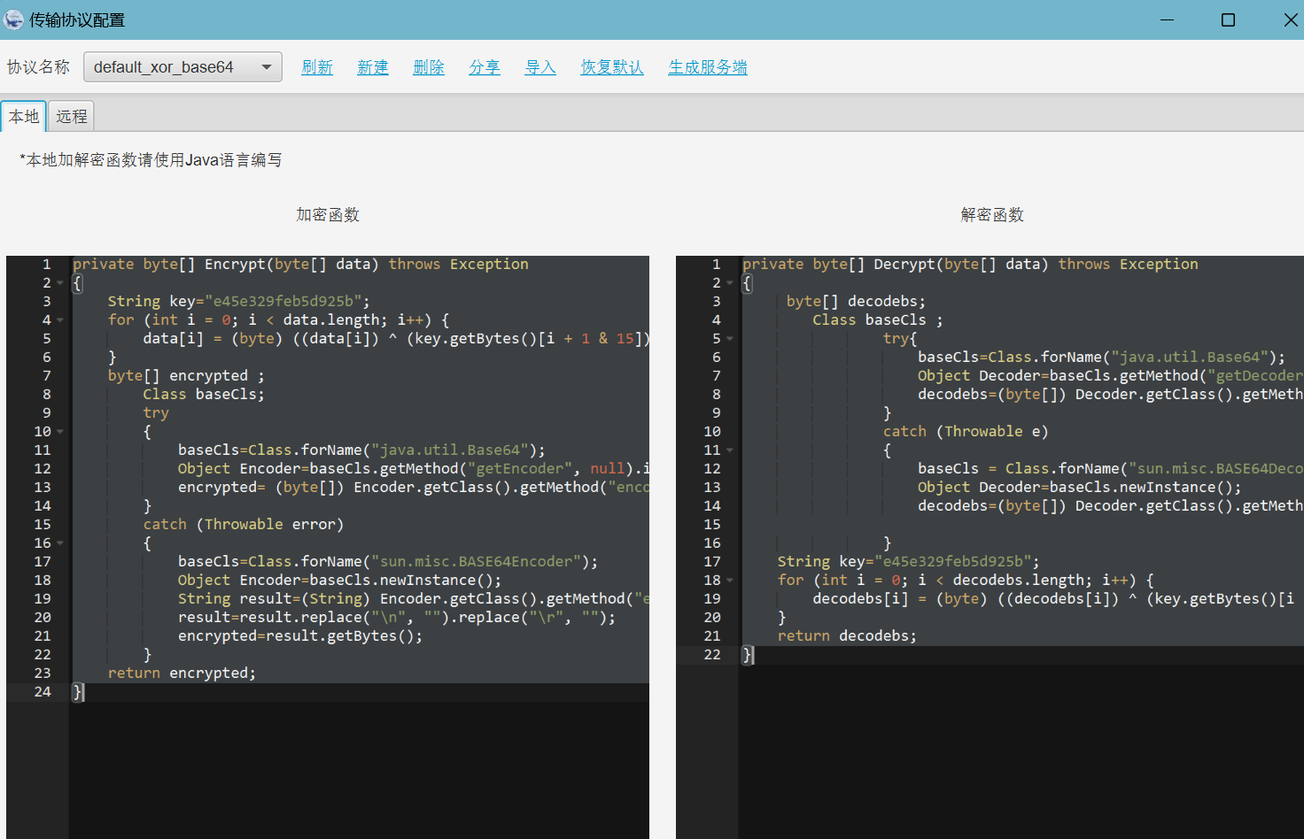
Task: Collapse the try fold at decrypt line 5
Action: tap(730, 339)
